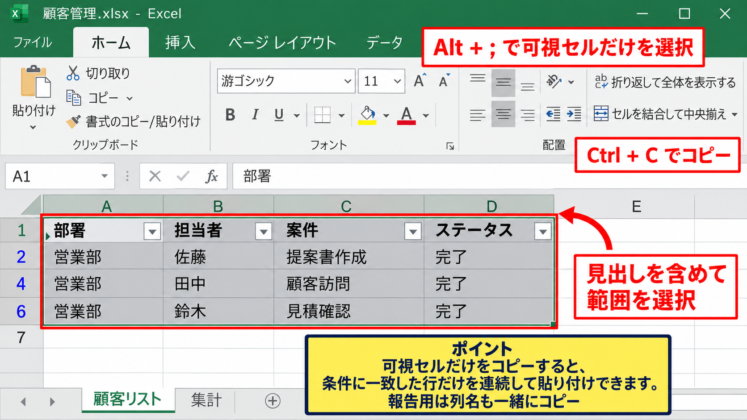Select row 7 header
Screen dimensions: 747x420
tap(21, 337)
